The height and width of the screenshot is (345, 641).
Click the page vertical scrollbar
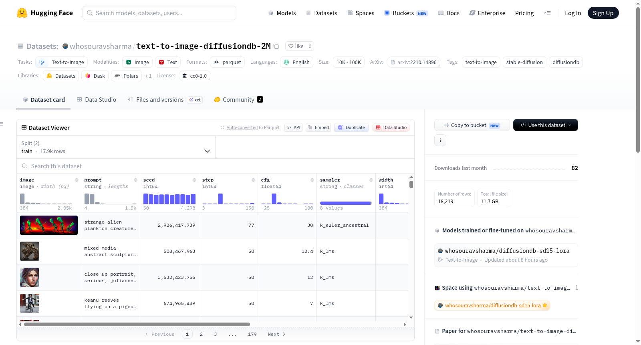[x=638, y=80]
